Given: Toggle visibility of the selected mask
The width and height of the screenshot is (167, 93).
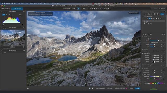Looking at the screenshot, I should [x=146, y=34].
